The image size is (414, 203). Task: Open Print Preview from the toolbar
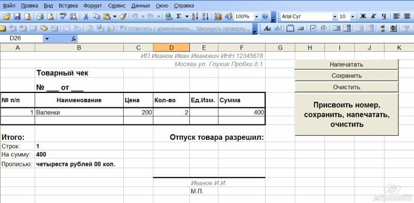50,17
